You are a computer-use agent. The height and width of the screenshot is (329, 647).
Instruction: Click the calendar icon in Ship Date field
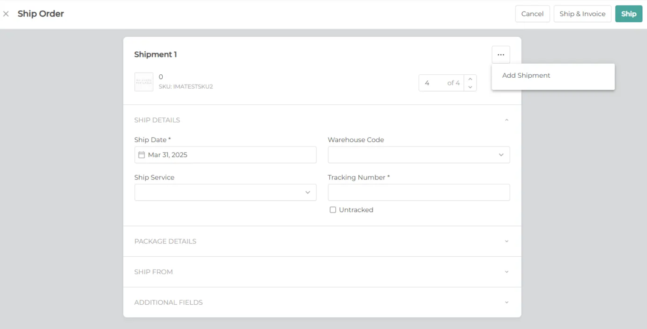point(142,155)
